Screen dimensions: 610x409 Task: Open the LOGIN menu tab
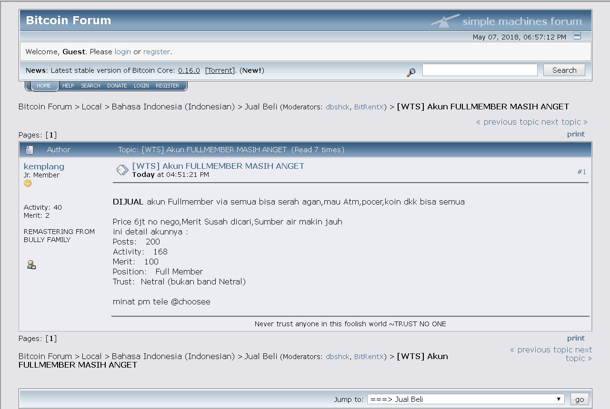coord(141,86)
